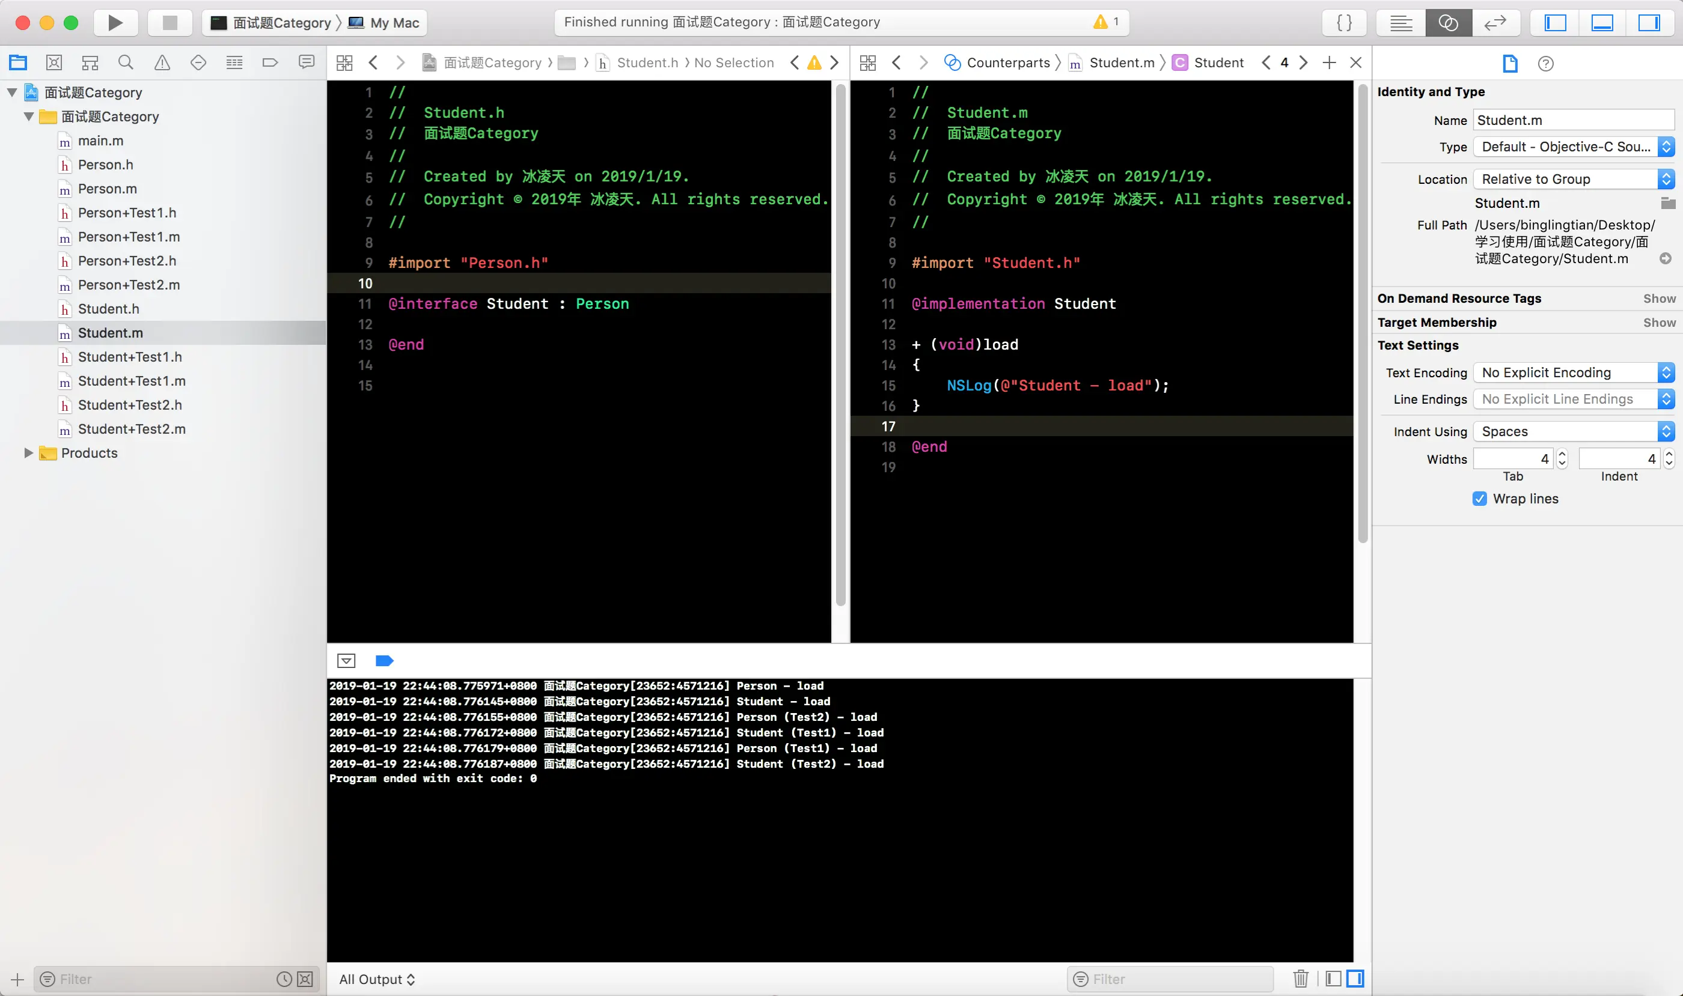Open the All Output popup menu

point(377,979)
